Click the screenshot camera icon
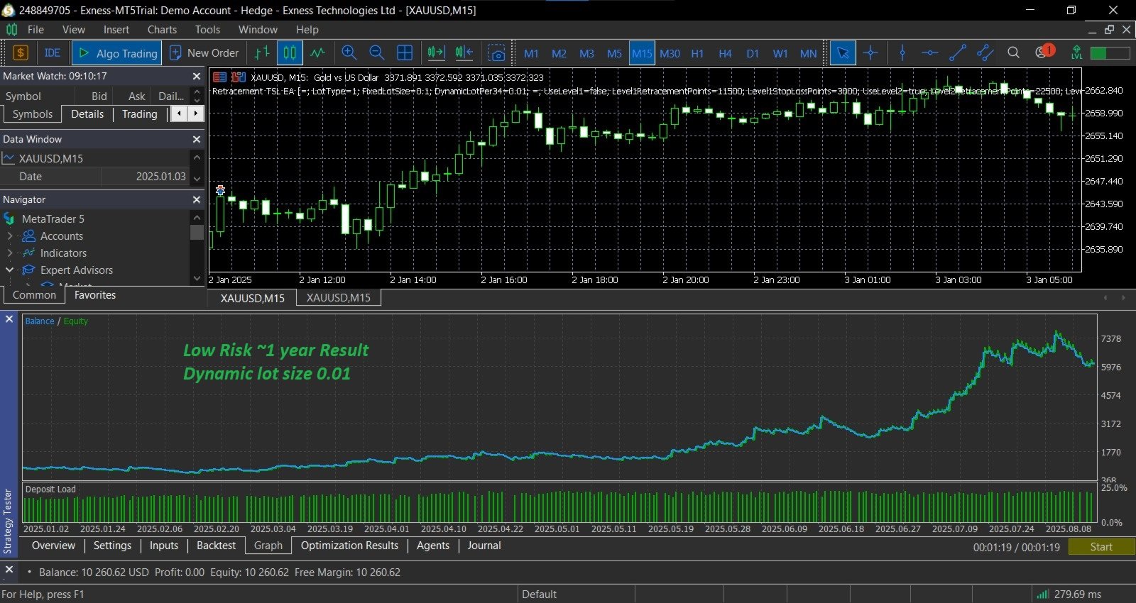This screenshot has height=603, width=1136. click(497, 53)
